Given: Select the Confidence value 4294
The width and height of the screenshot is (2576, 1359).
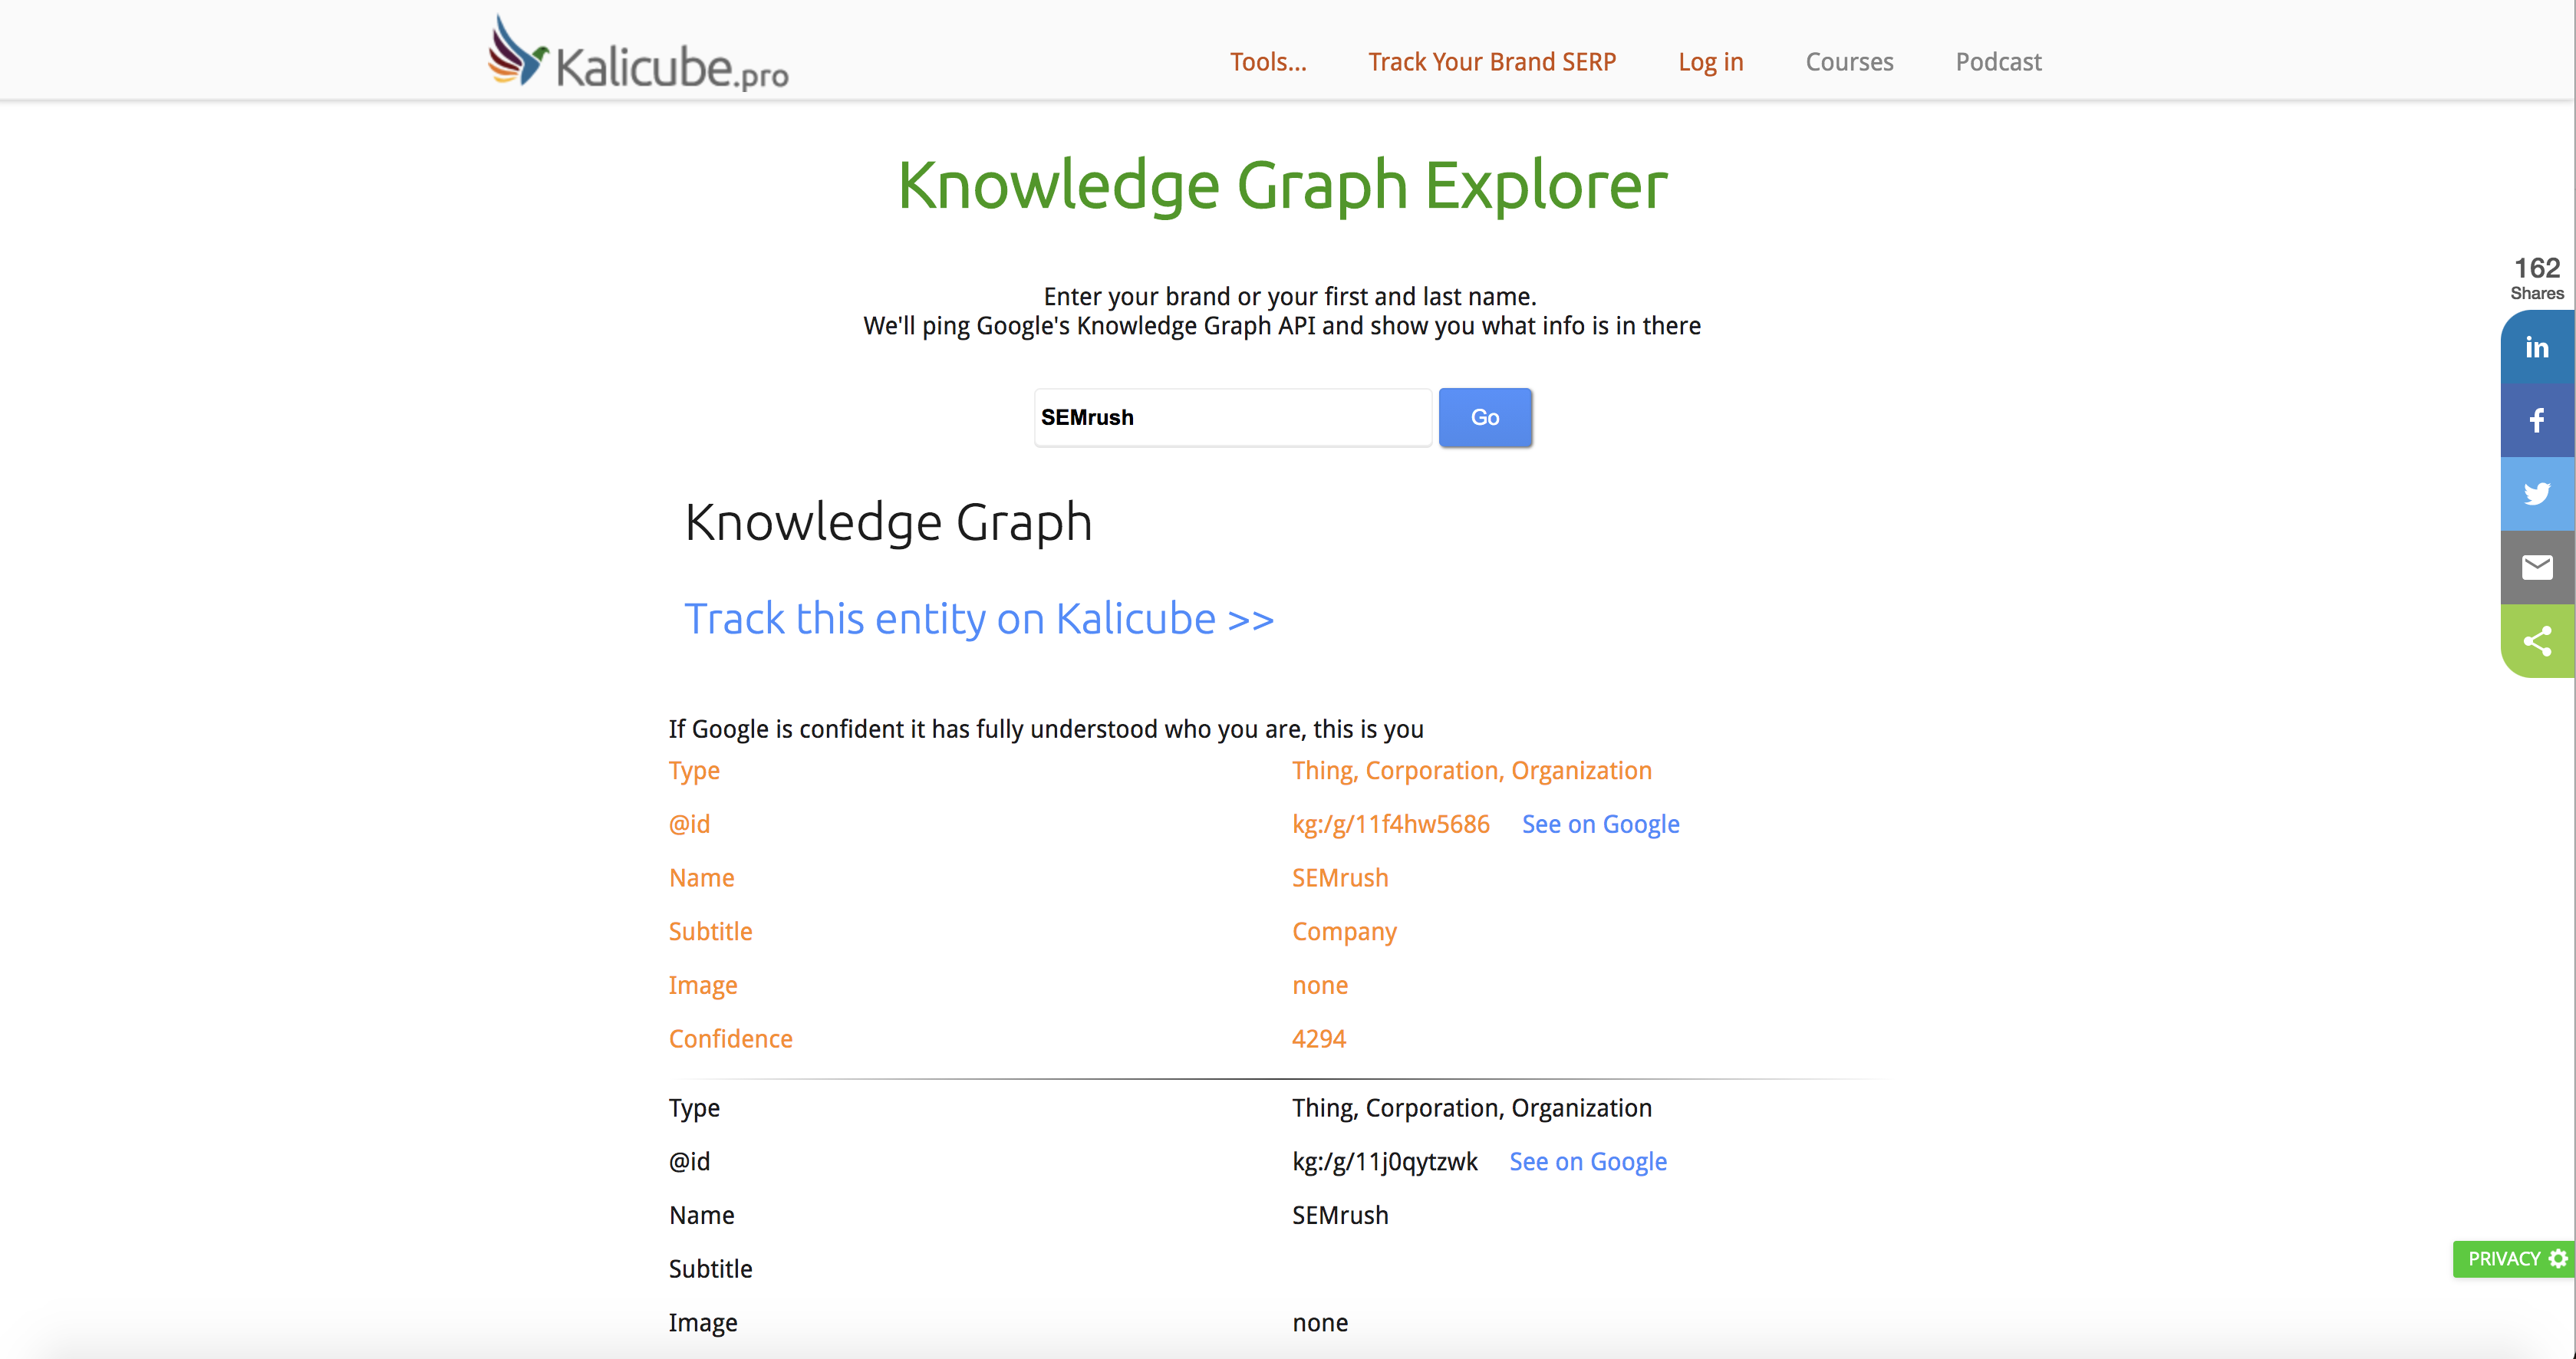Looking at the screenshot, I should pos(1318,1039).
